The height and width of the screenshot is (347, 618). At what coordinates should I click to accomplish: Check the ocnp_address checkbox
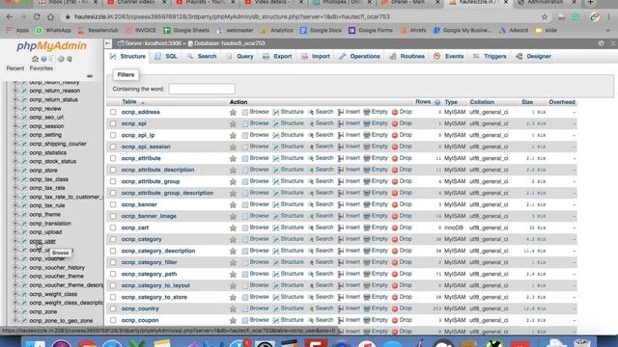click(113, 112)
